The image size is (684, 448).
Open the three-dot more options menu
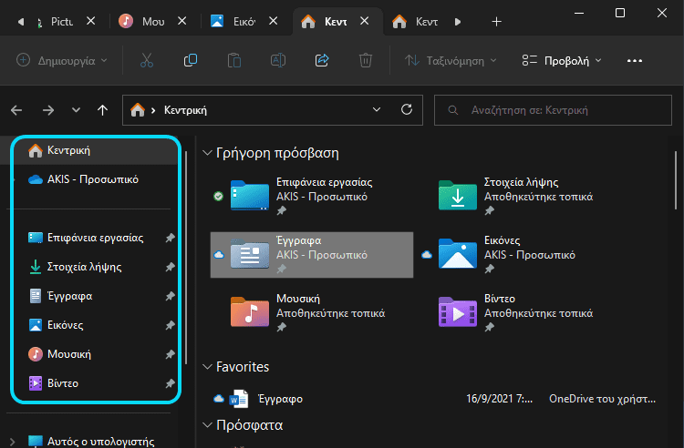coord(634,60)
